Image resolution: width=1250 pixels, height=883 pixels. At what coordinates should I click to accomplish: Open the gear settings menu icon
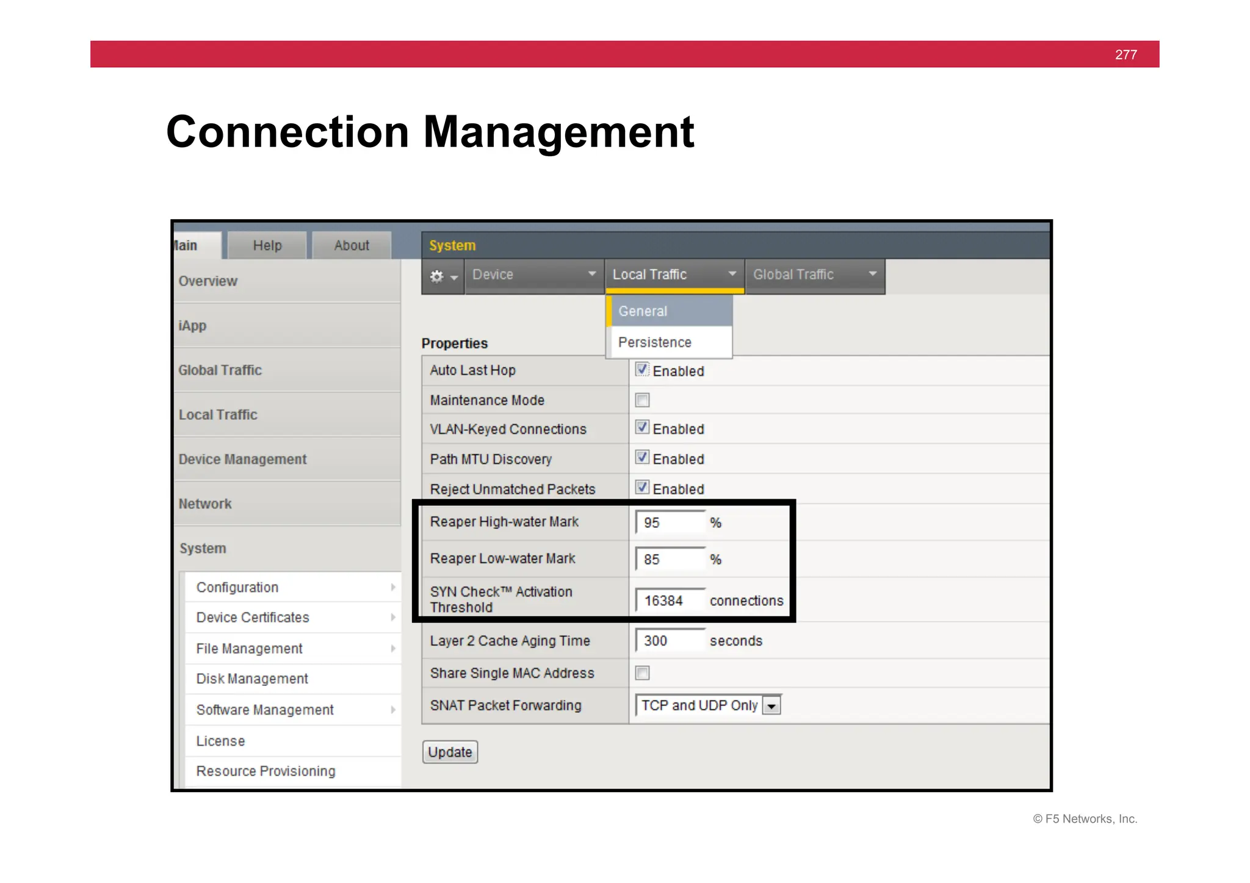(x=443, y=276)
